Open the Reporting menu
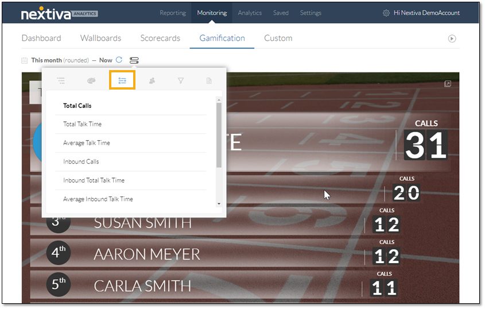Screen dimensions: 485x309 [173, 13]
